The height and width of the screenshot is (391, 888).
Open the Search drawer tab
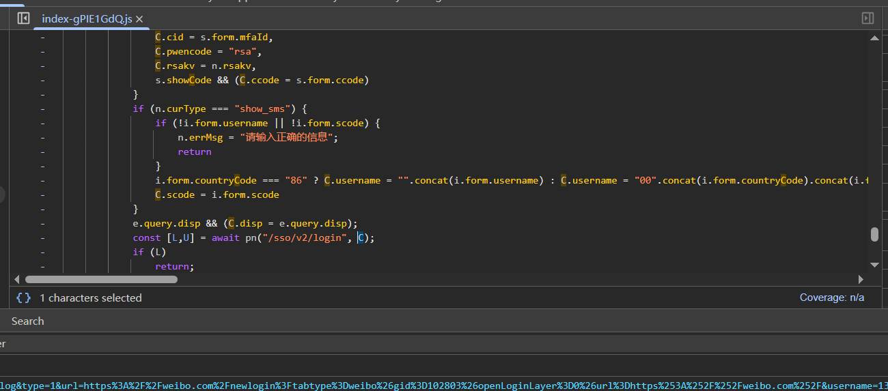coord(28,321)
